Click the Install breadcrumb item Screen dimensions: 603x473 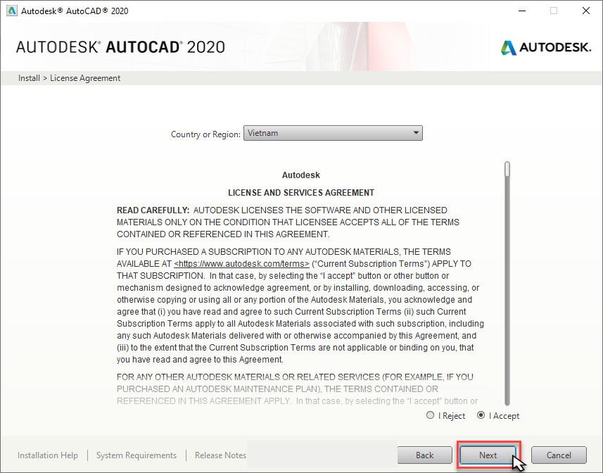point(28,77)
